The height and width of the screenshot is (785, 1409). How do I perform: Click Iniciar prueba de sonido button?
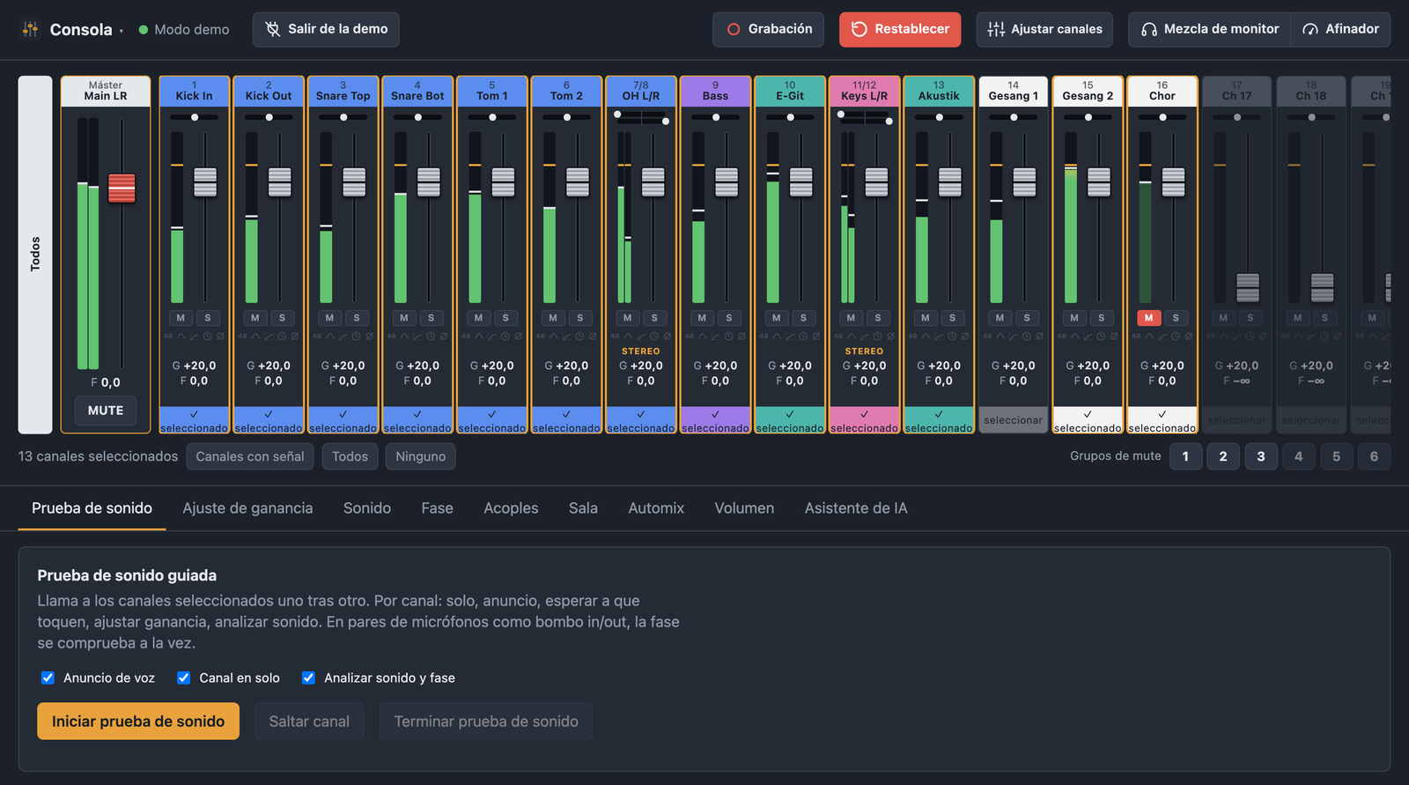pos(138,721)
